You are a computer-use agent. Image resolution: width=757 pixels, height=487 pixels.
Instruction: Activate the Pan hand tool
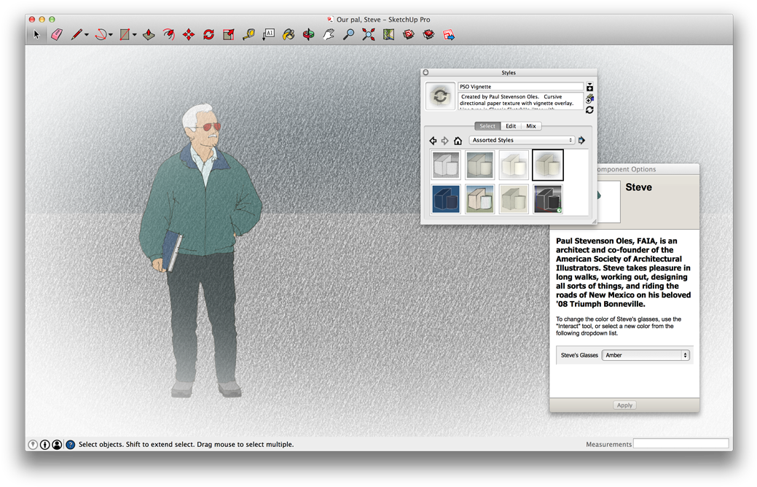click(329, 35)
